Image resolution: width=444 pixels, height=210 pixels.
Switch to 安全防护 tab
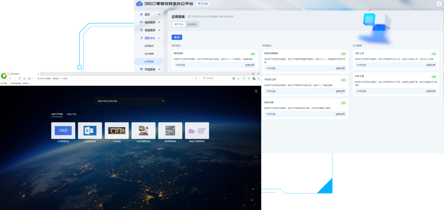(x=192, y=24)
